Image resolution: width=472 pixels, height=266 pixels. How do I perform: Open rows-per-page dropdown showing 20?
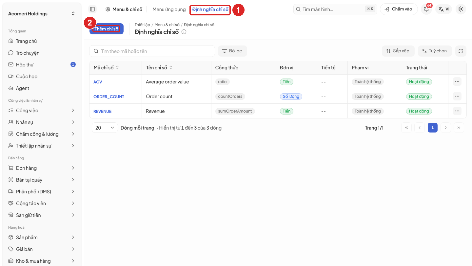(x=105, y=128)
